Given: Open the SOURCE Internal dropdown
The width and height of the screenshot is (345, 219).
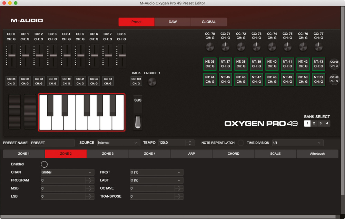Looking at the screenshot, I should (118, 143).
